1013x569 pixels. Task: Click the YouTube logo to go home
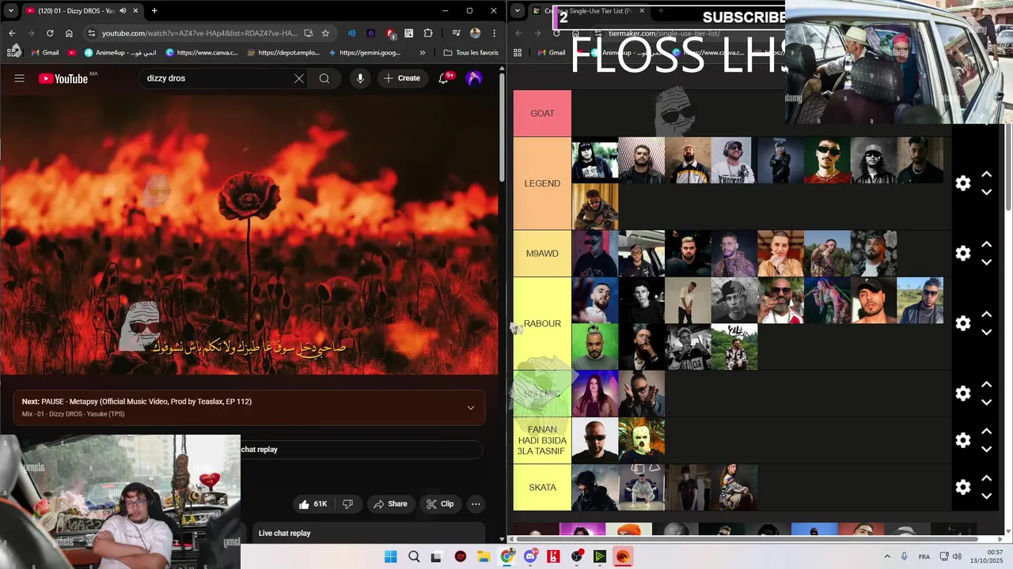coord(63,78)
